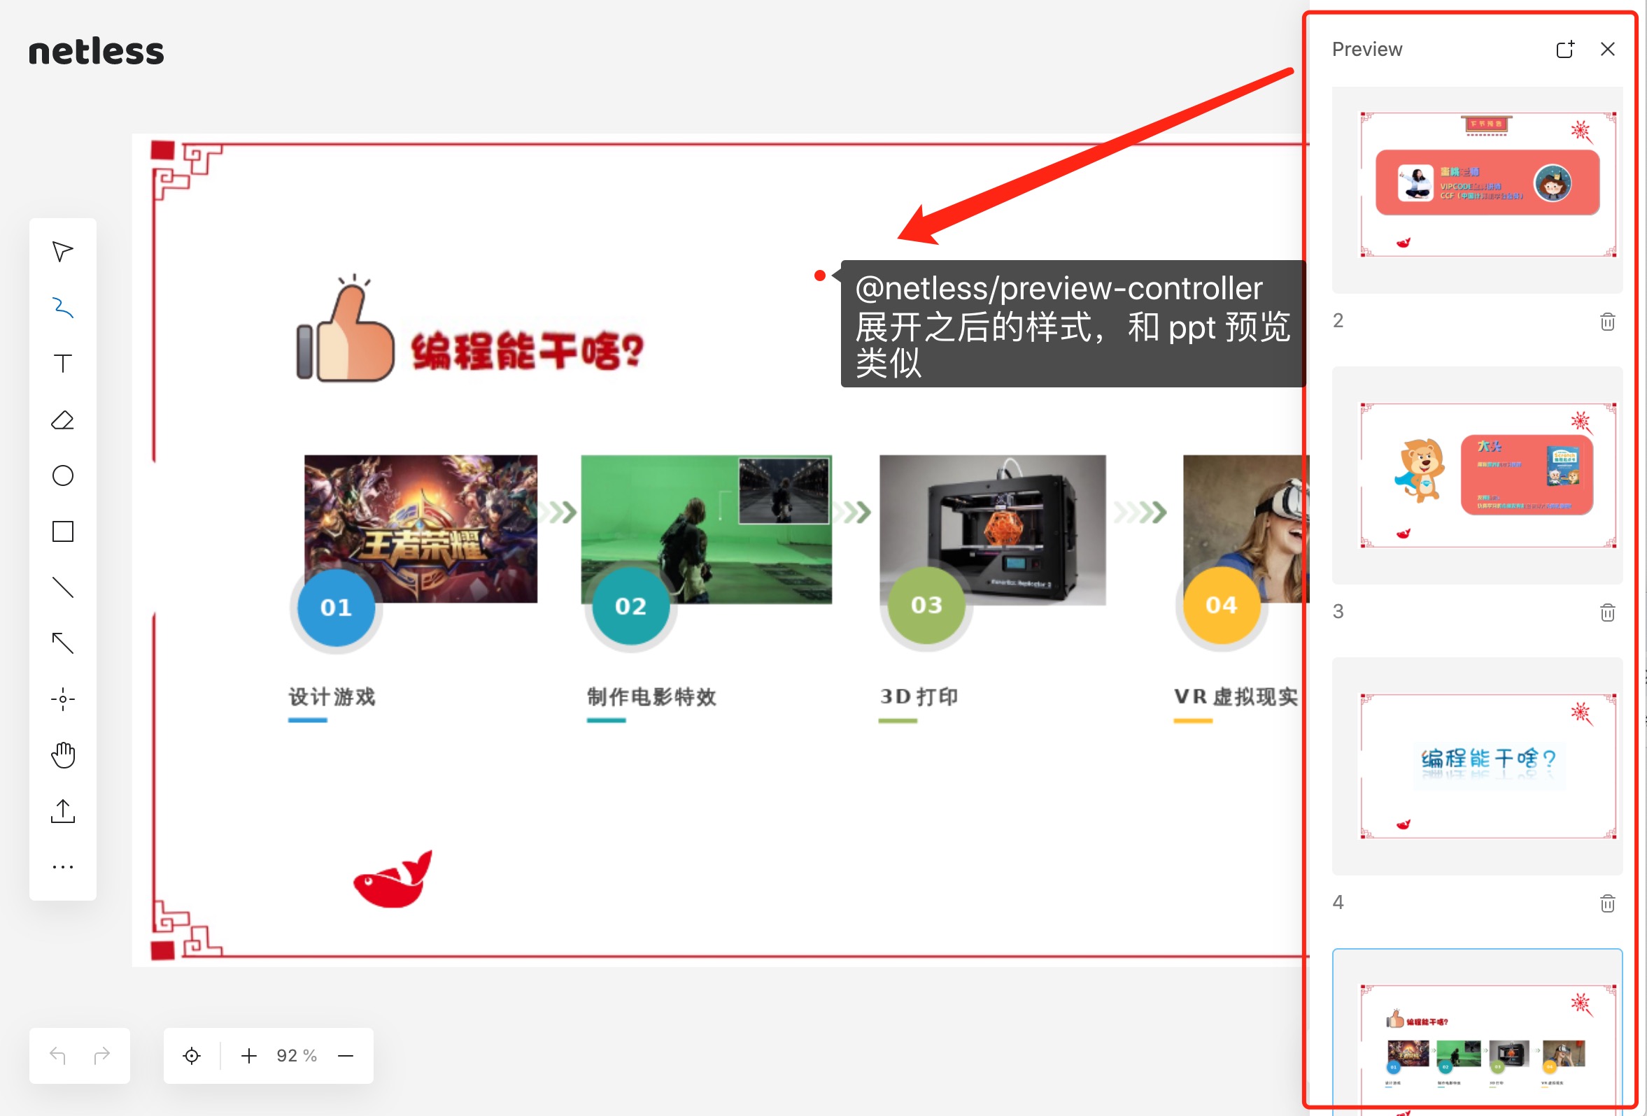Delete page 4 with its trash icon

(1607, 903)
